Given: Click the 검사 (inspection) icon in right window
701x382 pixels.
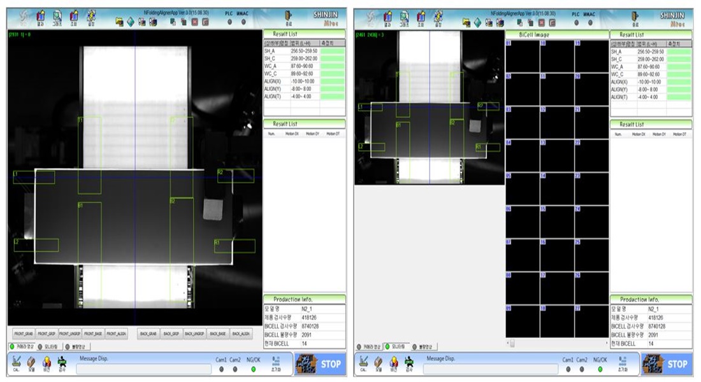Looking at the screenshot, I should click(409, 363).
